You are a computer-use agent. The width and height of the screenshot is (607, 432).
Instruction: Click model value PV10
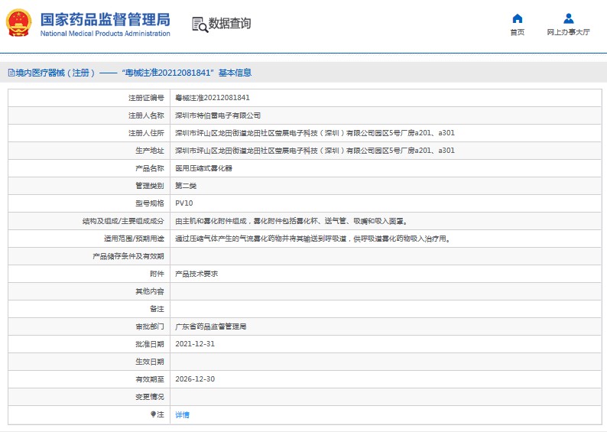click(x=184, y=203)
